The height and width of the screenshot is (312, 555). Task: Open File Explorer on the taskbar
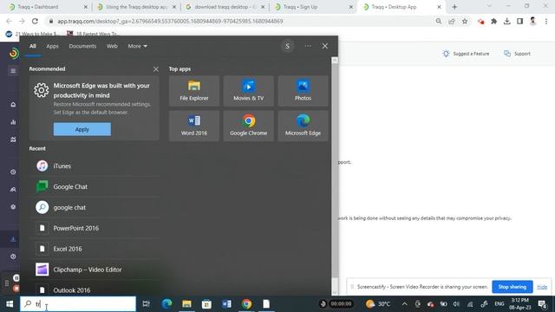point(186,304)
